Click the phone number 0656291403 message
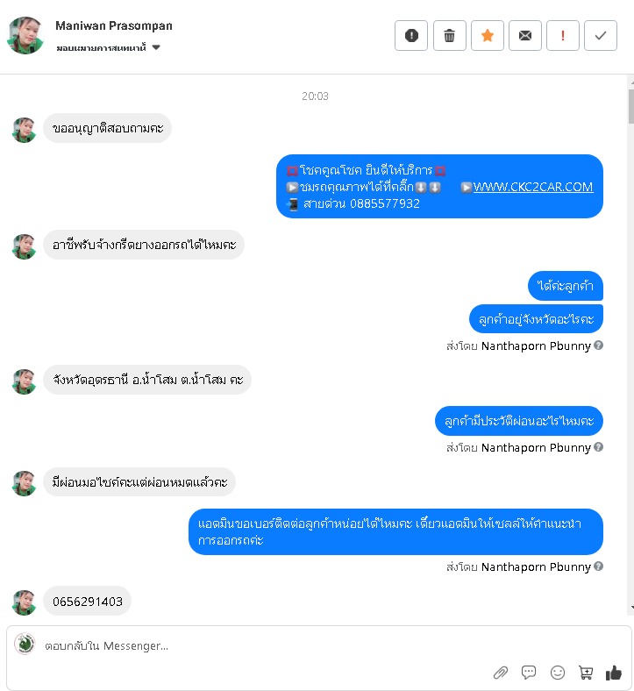 coord(87,601)
